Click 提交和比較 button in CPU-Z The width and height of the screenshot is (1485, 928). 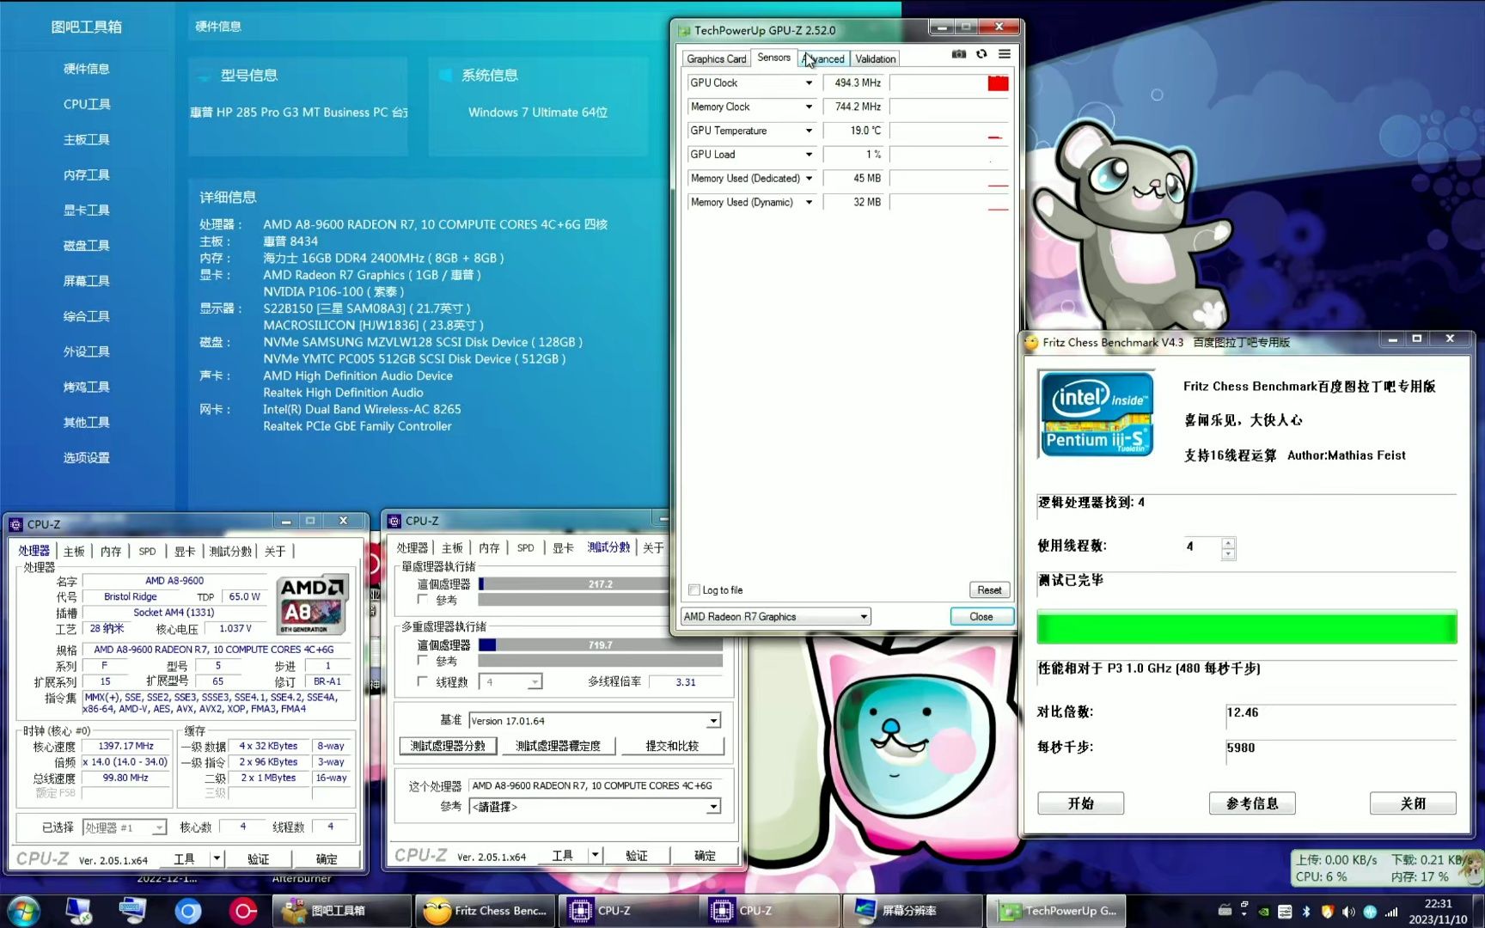[672, 746]
